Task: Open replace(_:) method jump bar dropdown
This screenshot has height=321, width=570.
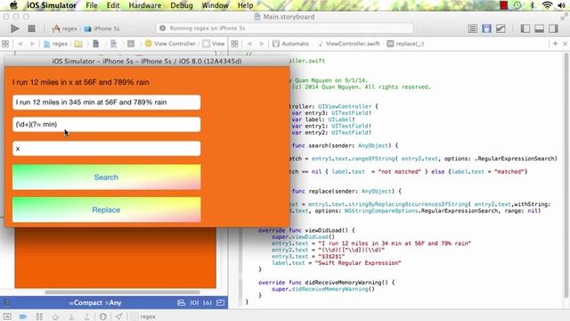Action: coord(405,44)
